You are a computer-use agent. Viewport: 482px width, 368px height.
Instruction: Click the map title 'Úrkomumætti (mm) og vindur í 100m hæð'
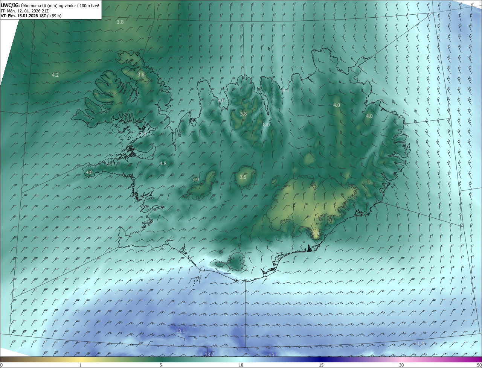[60, 5]
